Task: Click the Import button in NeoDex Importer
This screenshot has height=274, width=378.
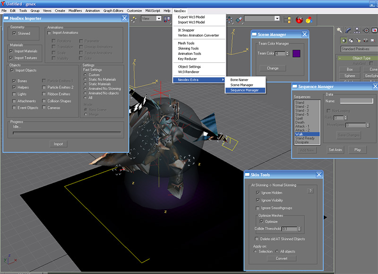Action: click(58, 144)
